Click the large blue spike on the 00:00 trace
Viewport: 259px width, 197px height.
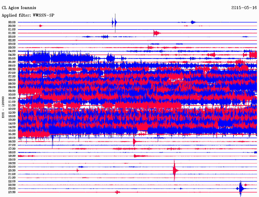point(115,22)
